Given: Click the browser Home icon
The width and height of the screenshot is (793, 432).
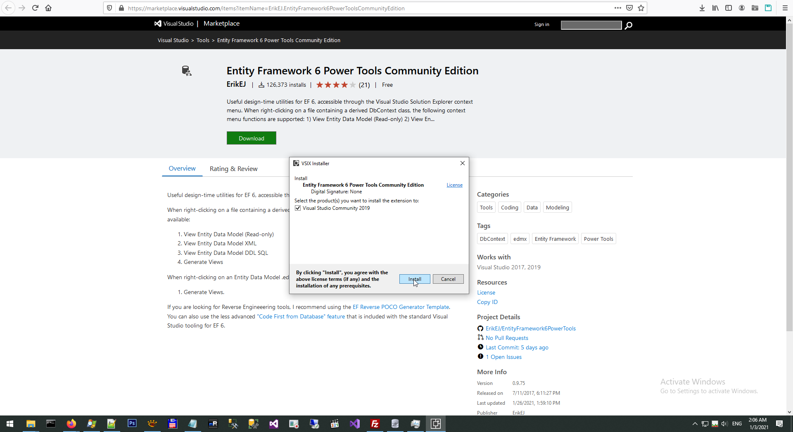Looking at the screenshot, I should [48, 8].
